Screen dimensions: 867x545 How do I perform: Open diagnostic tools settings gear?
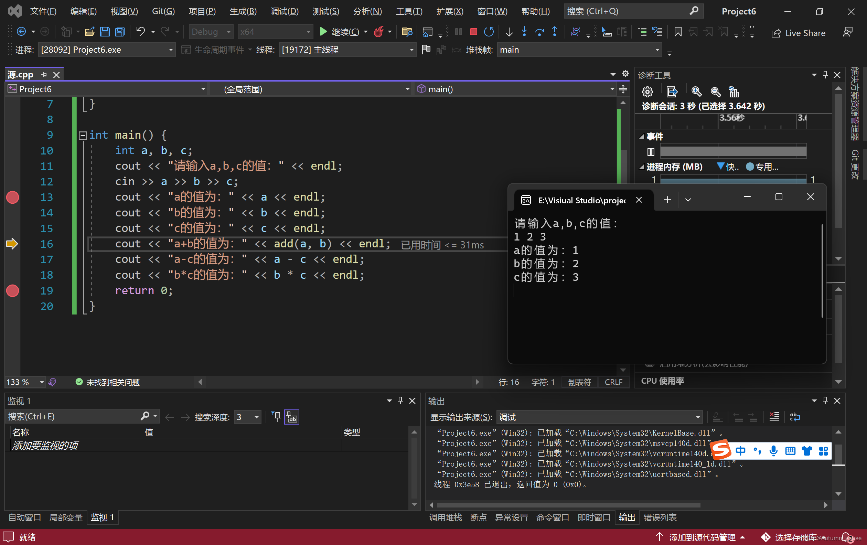[x=647, y=92]
